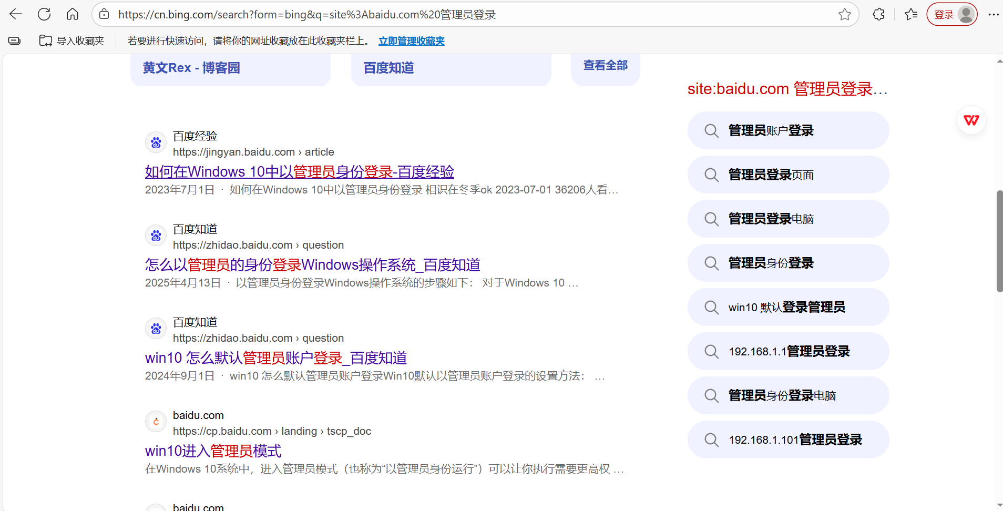Screen dimensions: 1003x511
Task: Click site name baidu.com above win10进入管理员模式
Action: point(198,415)
